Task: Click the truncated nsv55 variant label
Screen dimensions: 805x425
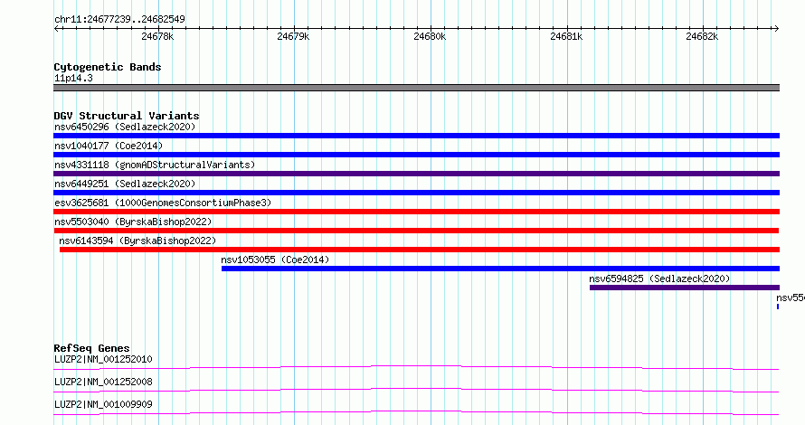Action: click(791, 297)
